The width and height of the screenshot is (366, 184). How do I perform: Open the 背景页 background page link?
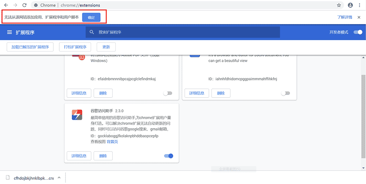(112, 142)
